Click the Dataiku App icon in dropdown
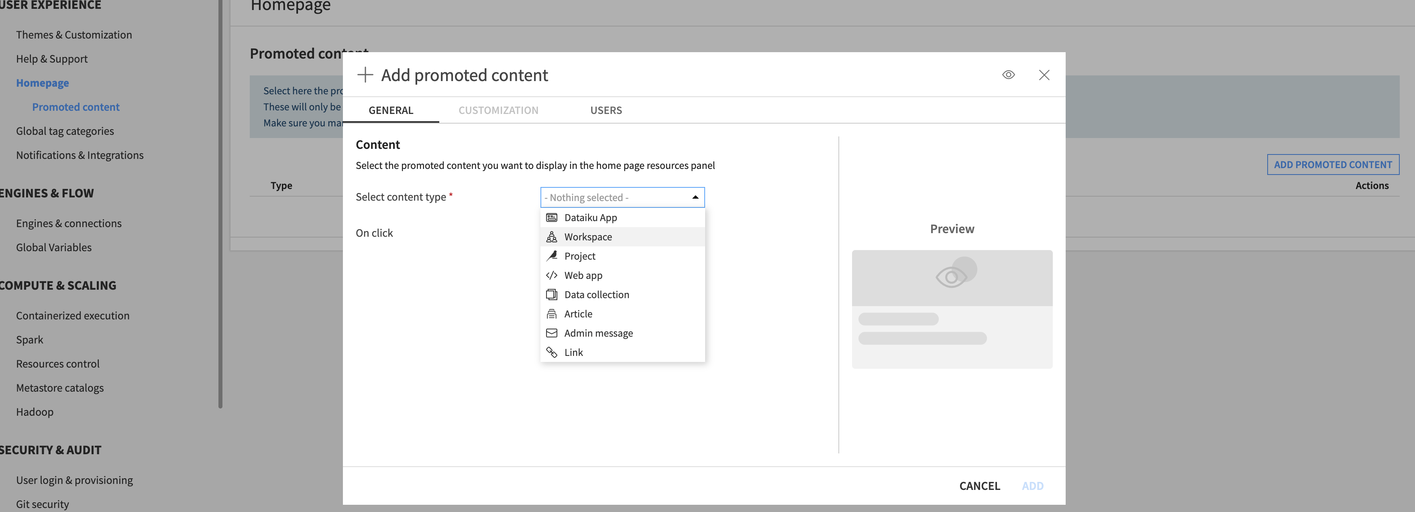Image resolution: width=1415 pixels, height=512 pixels. click(x=551, y=217)
